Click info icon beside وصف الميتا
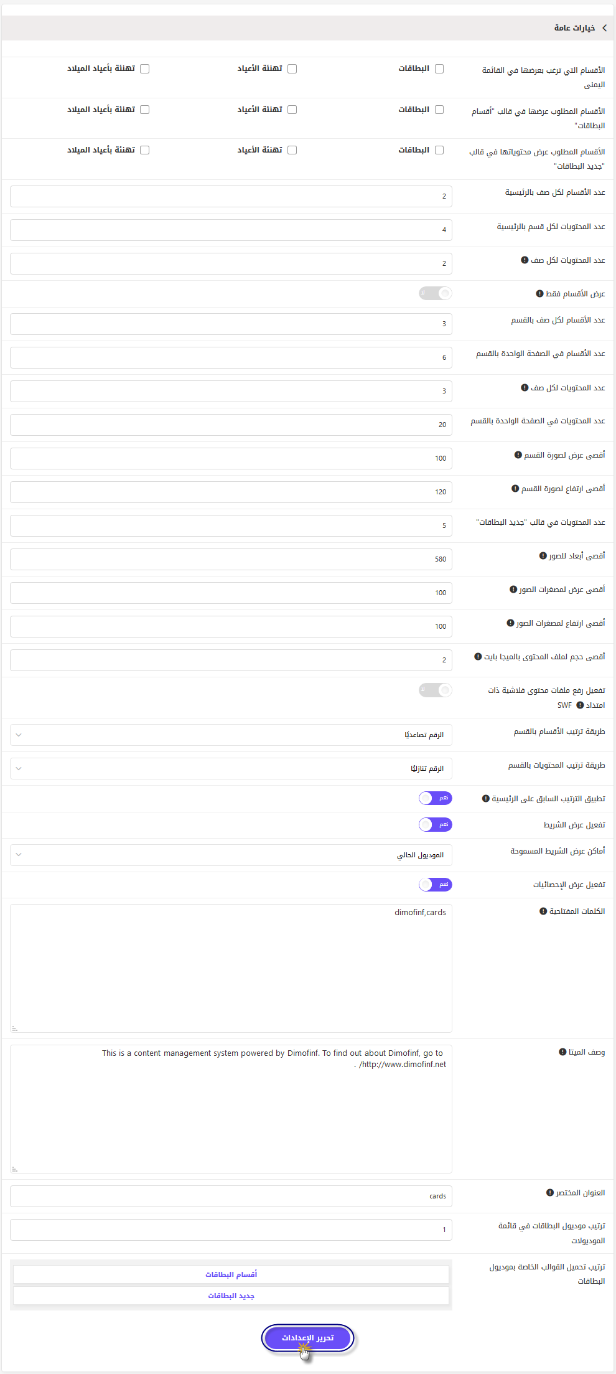Screen dimensions: 616x1374 (x=562, y=1052)
